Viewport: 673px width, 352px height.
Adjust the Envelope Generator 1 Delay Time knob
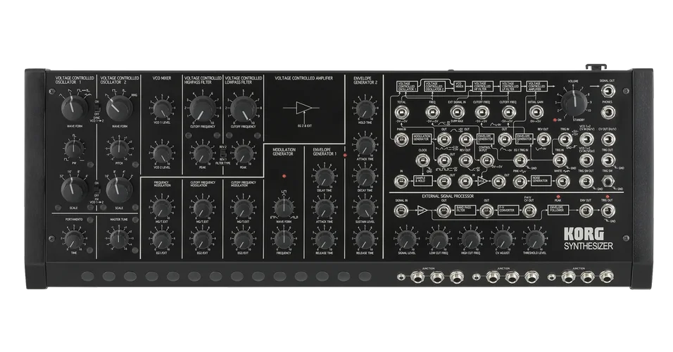pos(325,177)
